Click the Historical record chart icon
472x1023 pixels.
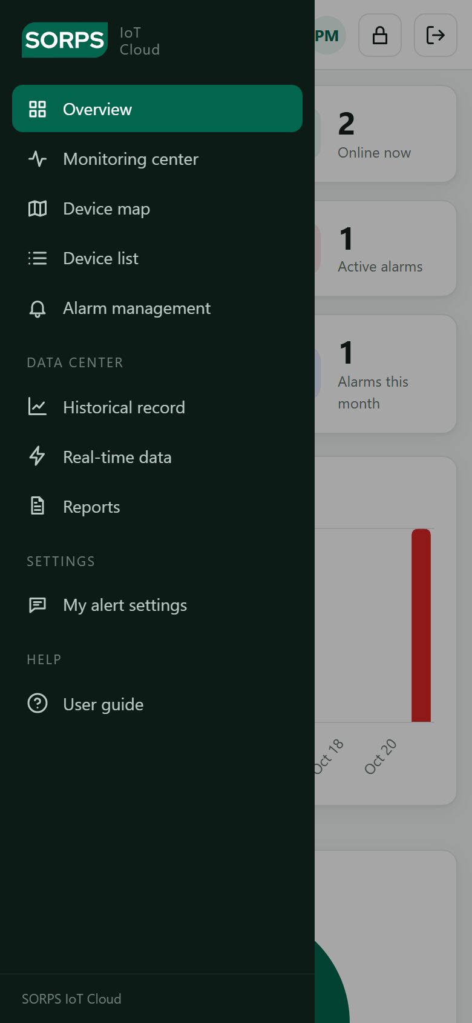pos(38,407)
